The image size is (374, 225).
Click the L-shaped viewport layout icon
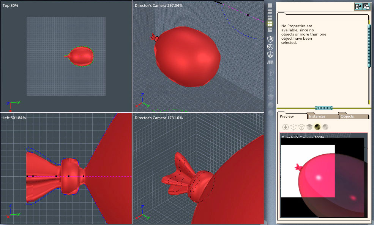270,29
